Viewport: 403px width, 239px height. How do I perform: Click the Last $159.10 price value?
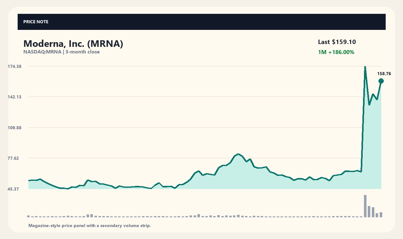coord(337,42)
